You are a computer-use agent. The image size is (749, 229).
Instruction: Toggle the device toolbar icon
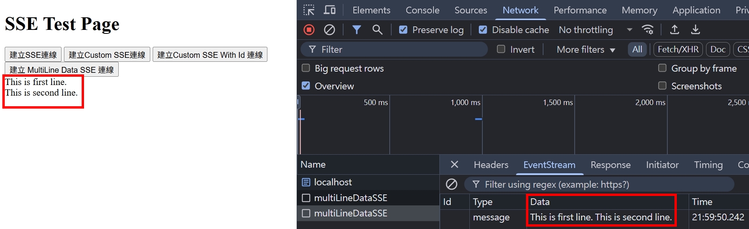pyautogui.click(x=329, y=10)
